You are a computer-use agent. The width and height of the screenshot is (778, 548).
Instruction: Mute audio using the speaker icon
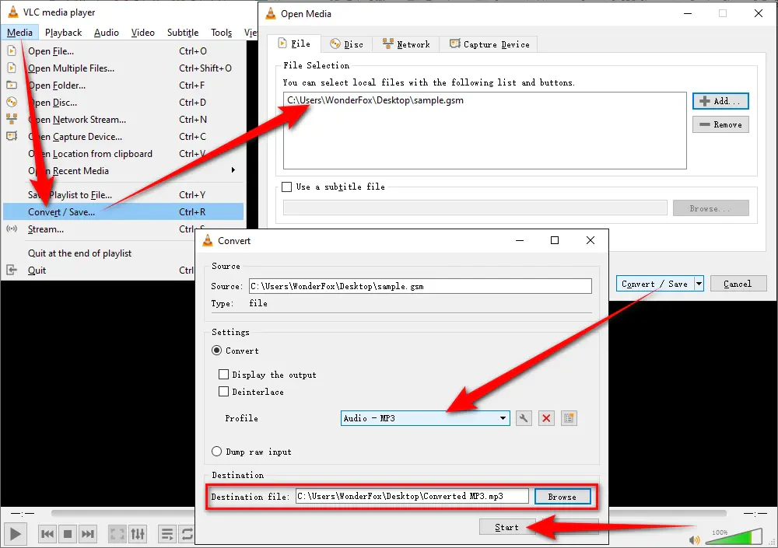click(695, 539)
